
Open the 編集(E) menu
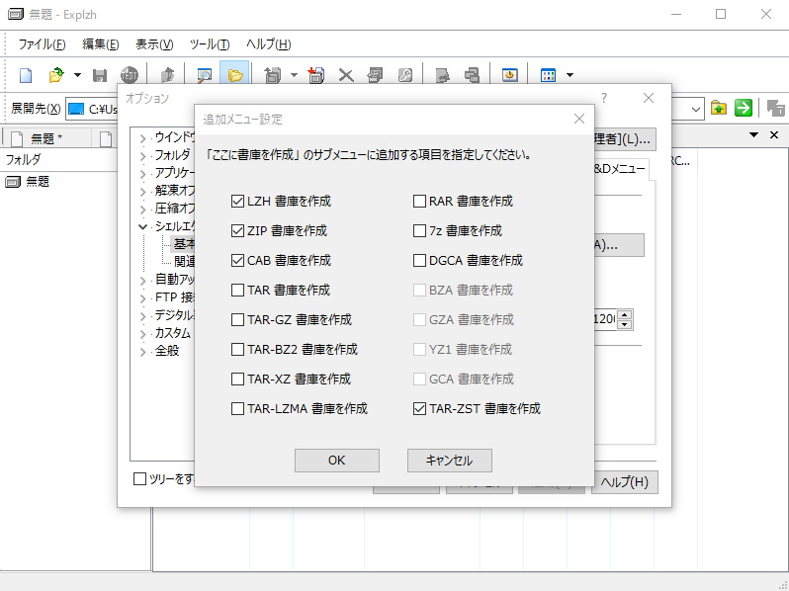pyautogui.click(x=100, y=44)
